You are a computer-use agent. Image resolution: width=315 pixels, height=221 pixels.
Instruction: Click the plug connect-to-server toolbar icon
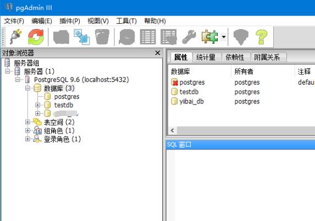point(16,37)
